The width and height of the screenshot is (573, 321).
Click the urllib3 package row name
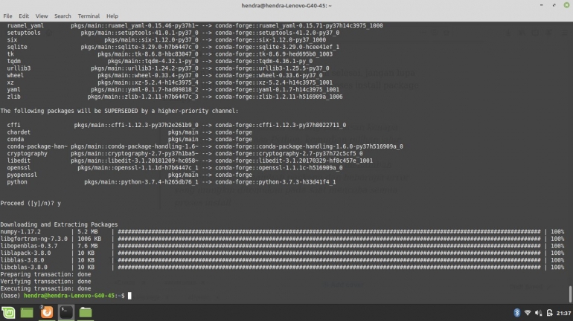click(19, 68)
